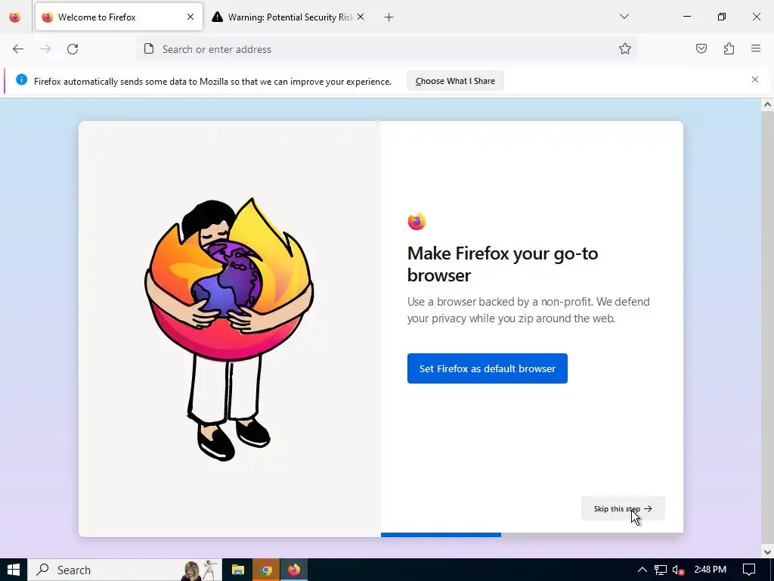Screen dimensions: 774x581
Task: Click the muted volume tray icon
Action: tap(679, 570)
